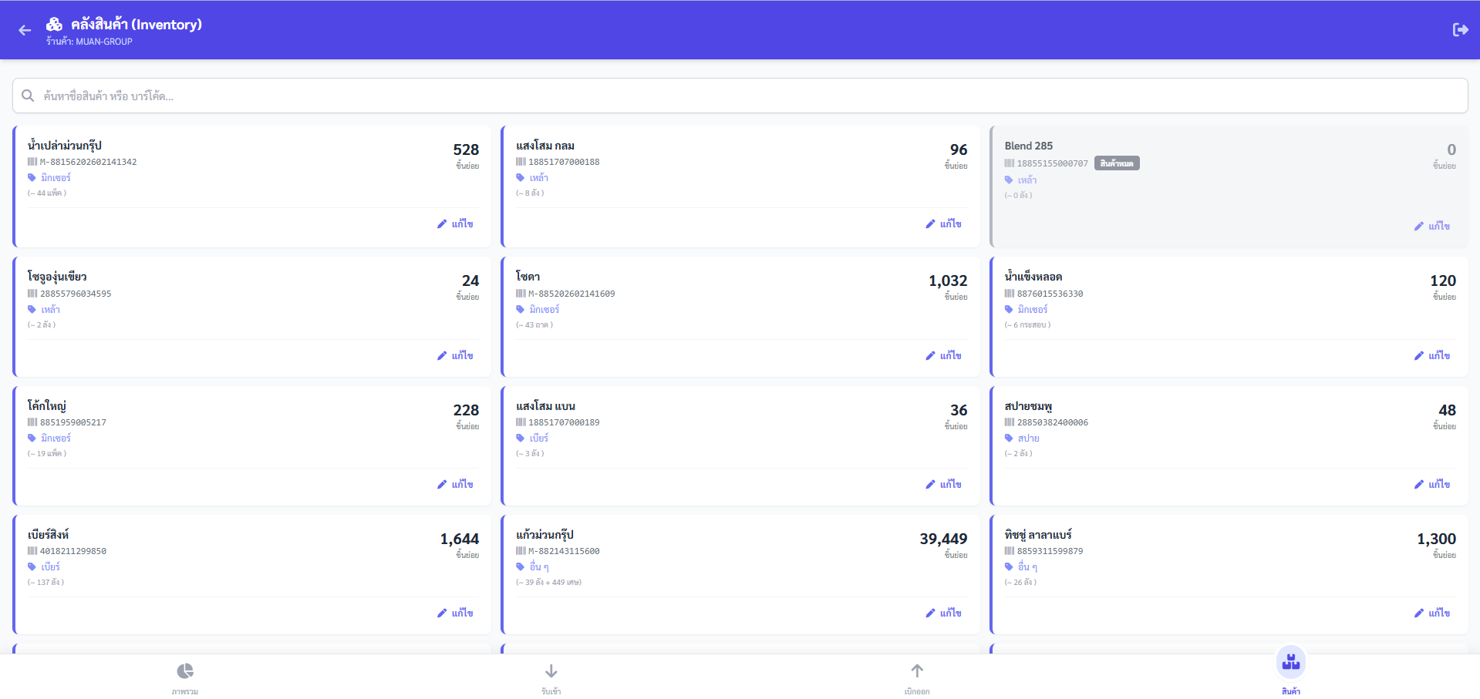Click the barcode icon beside M-88156202602141342
This screenshot has width=1480, height=699.
[32, 162]
